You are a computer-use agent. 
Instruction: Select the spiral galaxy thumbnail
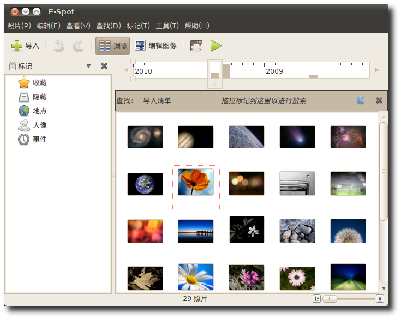click(145, 137)
